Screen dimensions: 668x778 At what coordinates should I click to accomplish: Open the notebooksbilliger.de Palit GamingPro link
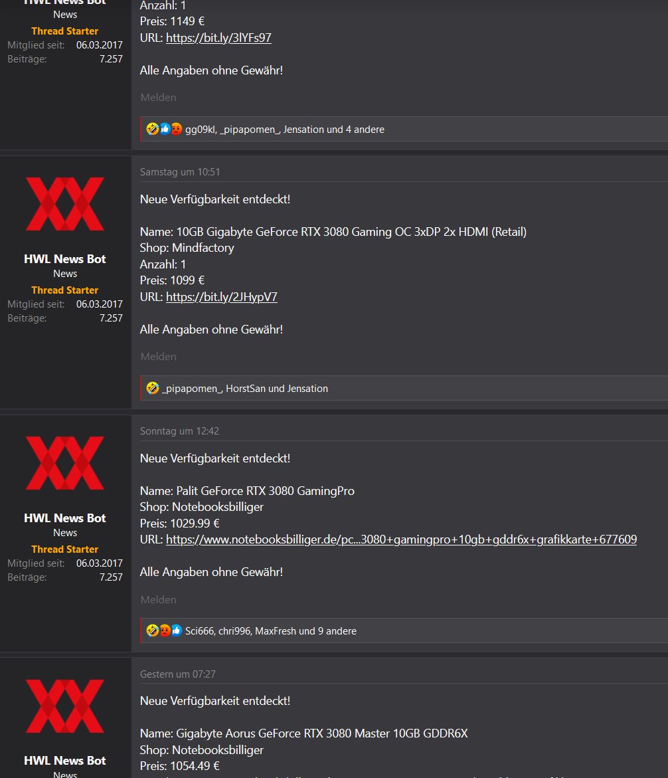coord(401,539)
